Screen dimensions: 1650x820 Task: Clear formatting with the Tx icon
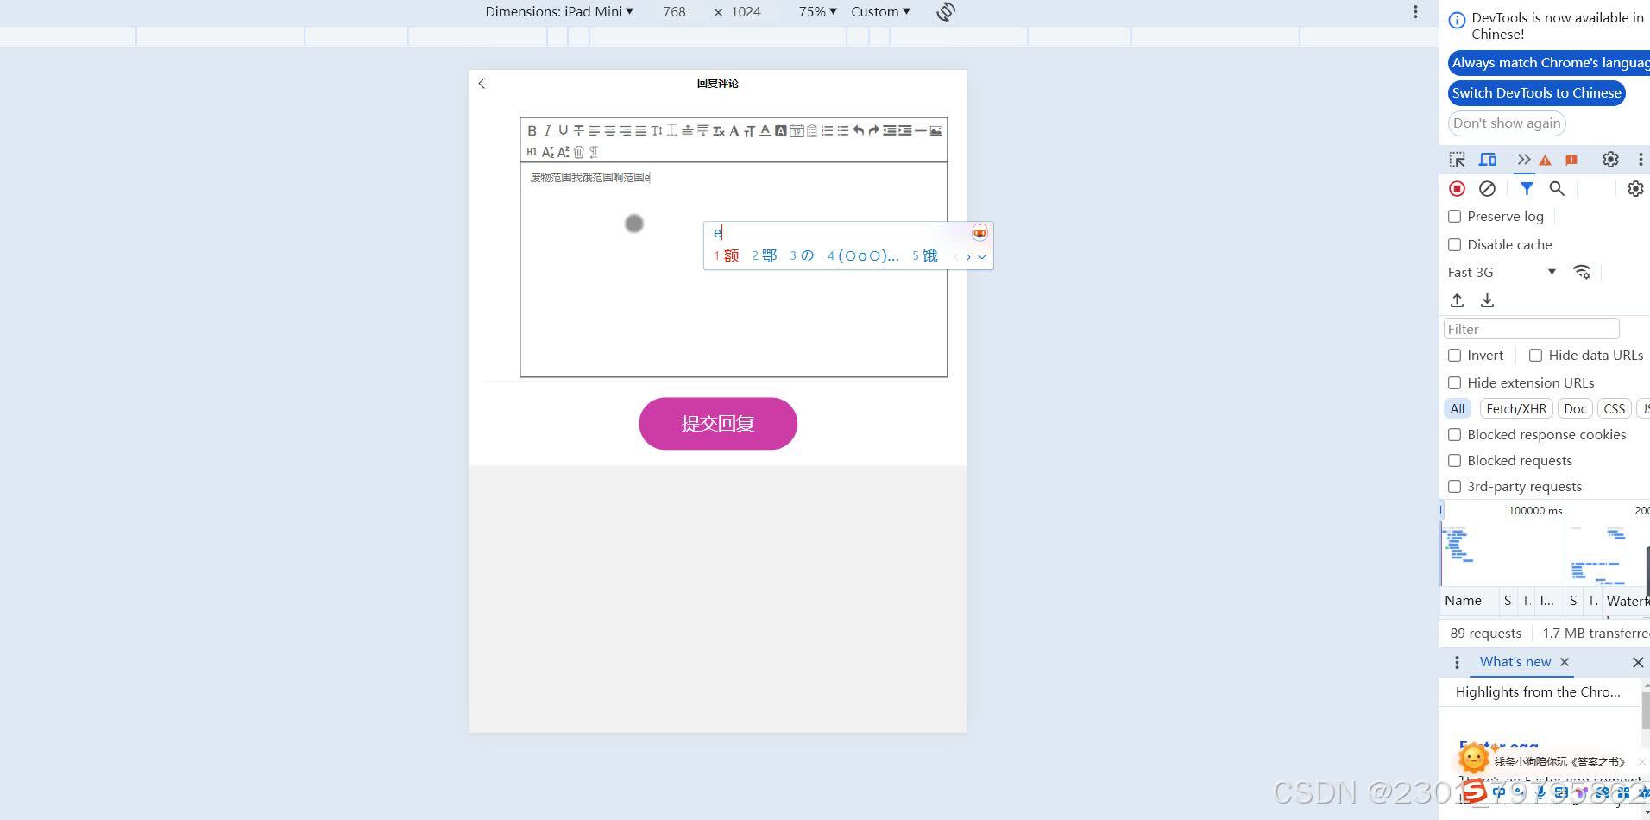[718, 131]
